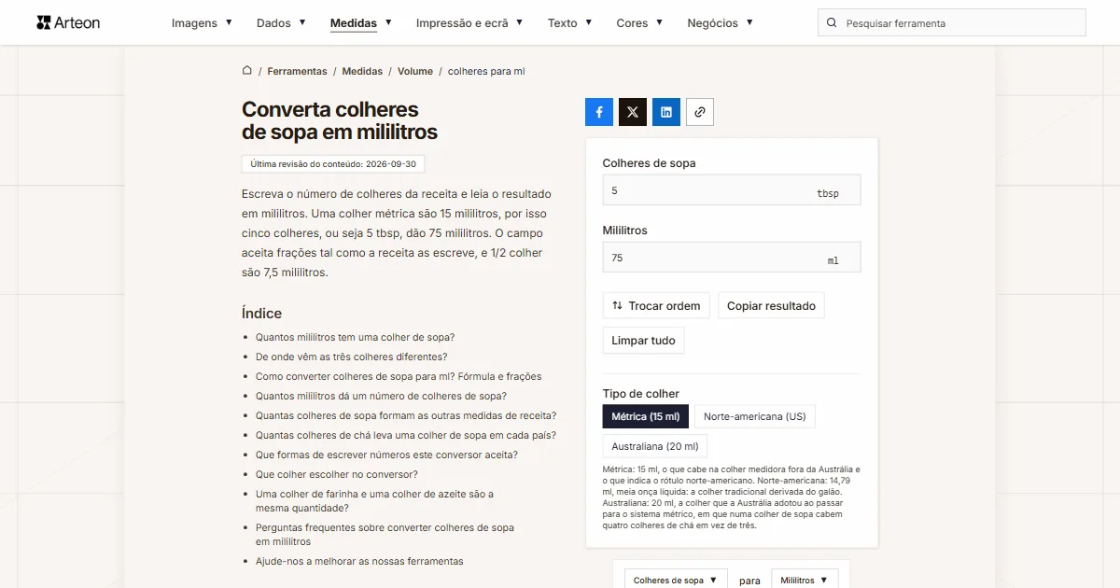The image size is (1120, 588).
Task: Open the Imagens menu
Action: point(202,23)
